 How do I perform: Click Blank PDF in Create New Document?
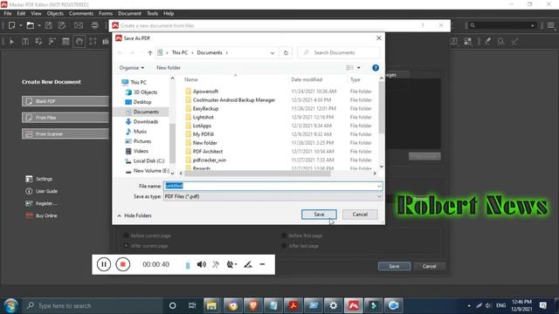(x=66, y=101)
